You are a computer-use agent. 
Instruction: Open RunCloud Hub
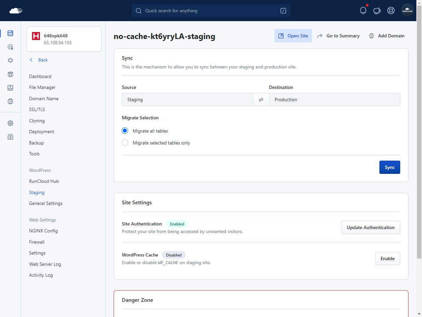click(44, 181)
